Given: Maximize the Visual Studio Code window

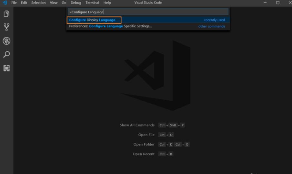Looking at the screenshot, I should (277, 3).
